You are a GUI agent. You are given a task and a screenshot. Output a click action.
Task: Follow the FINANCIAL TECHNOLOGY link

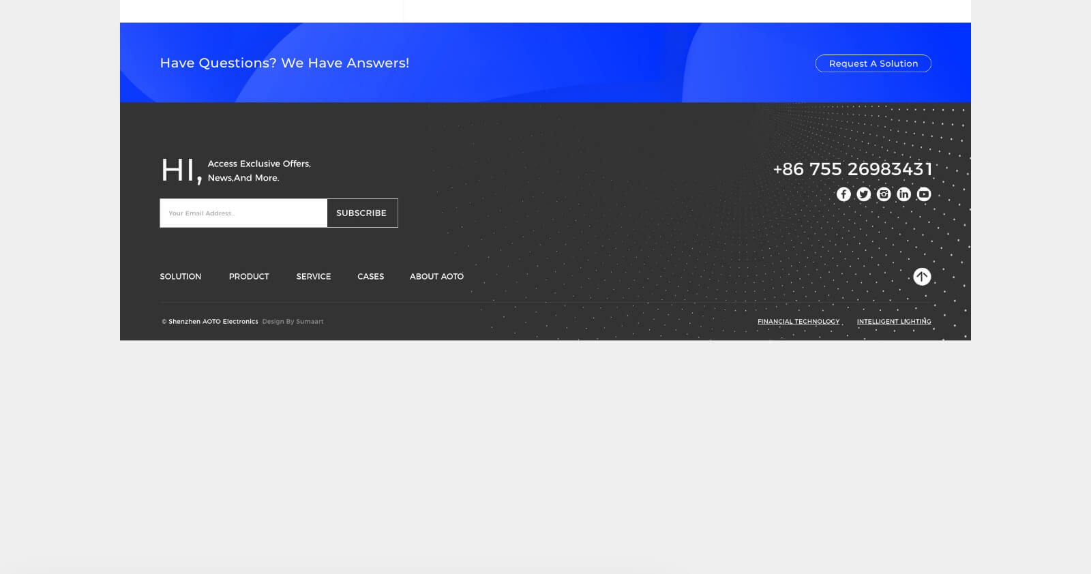coord(798,322)
